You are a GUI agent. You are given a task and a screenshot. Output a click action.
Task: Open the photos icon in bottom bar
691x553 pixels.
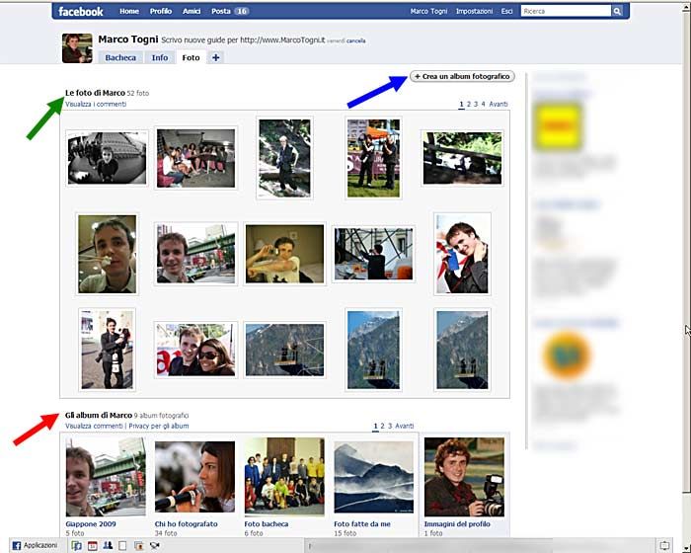click(139, 545)
